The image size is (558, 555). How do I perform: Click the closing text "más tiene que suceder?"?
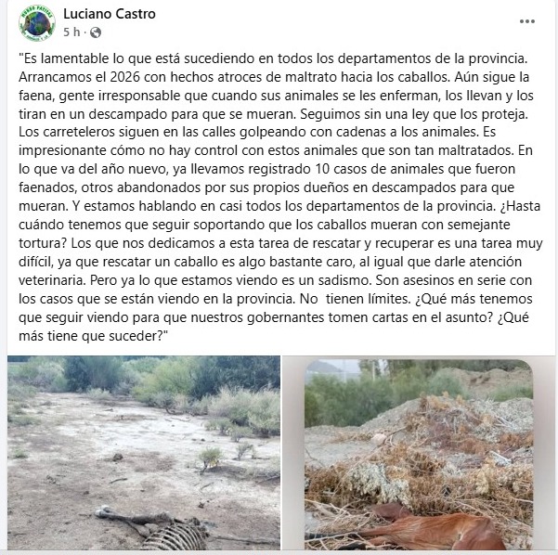93,336
